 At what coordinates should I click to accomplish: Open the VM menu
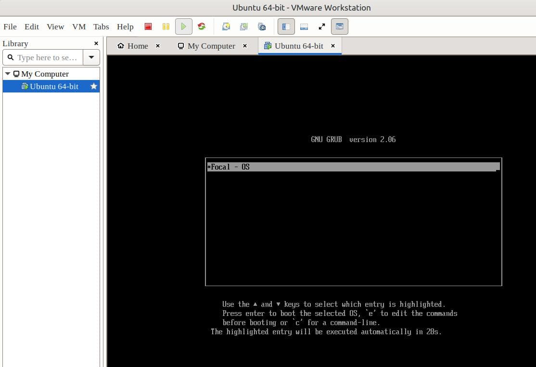tap(79, 26)
